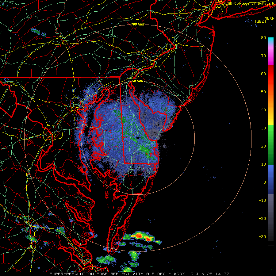This screenshot has width=276, height=276.
Task: Click the 100 NMI range ring label
Action: click(138, 24)
